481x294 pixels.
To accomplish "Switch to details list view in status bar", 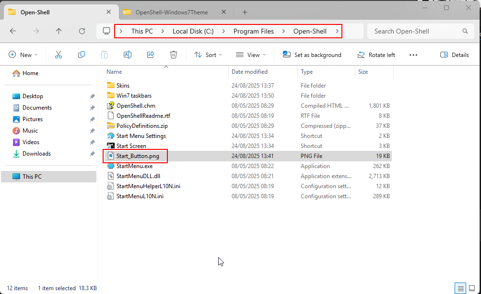I will click(x=461, y=288).
